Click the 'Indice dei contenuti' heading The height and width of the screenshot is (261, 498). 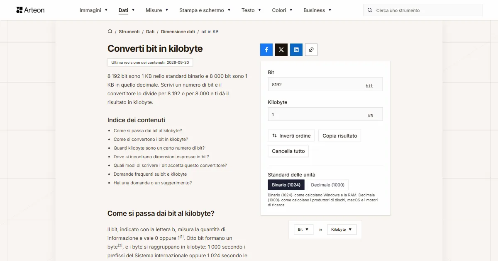[x=136, y=120]
